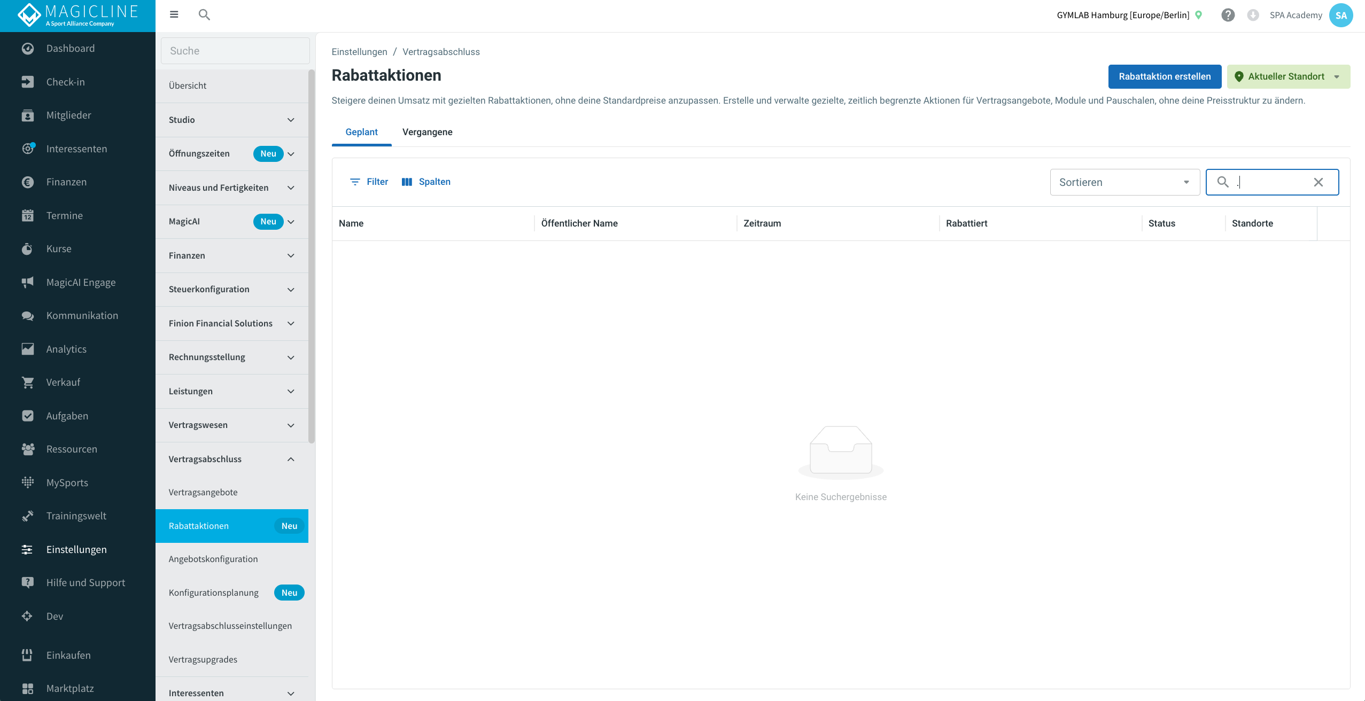Open Interessenten in main sidebar
Viewport: 1365px width, 701px height.
point(77,149)
